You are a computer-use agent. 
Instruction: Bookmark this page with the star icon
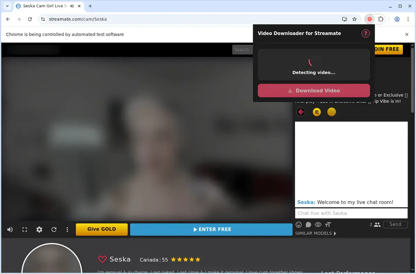coord(354,19)
